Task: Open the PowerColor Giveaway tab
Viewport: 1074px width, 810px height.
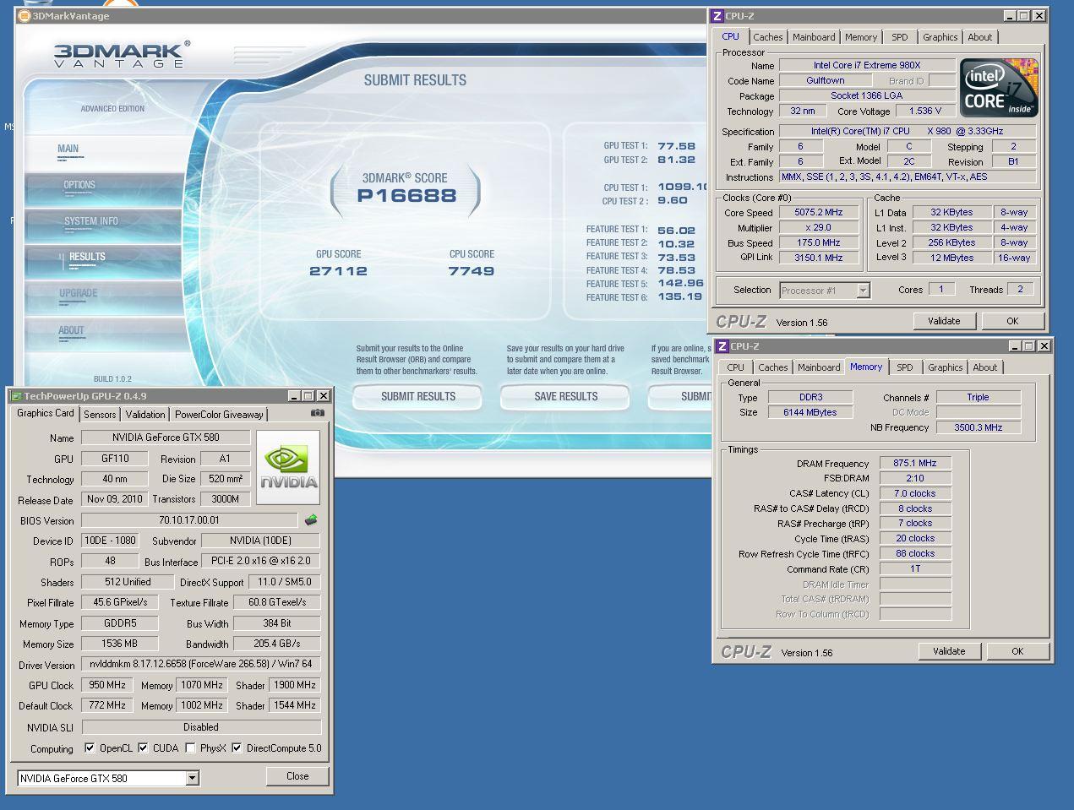Action: 219,415
